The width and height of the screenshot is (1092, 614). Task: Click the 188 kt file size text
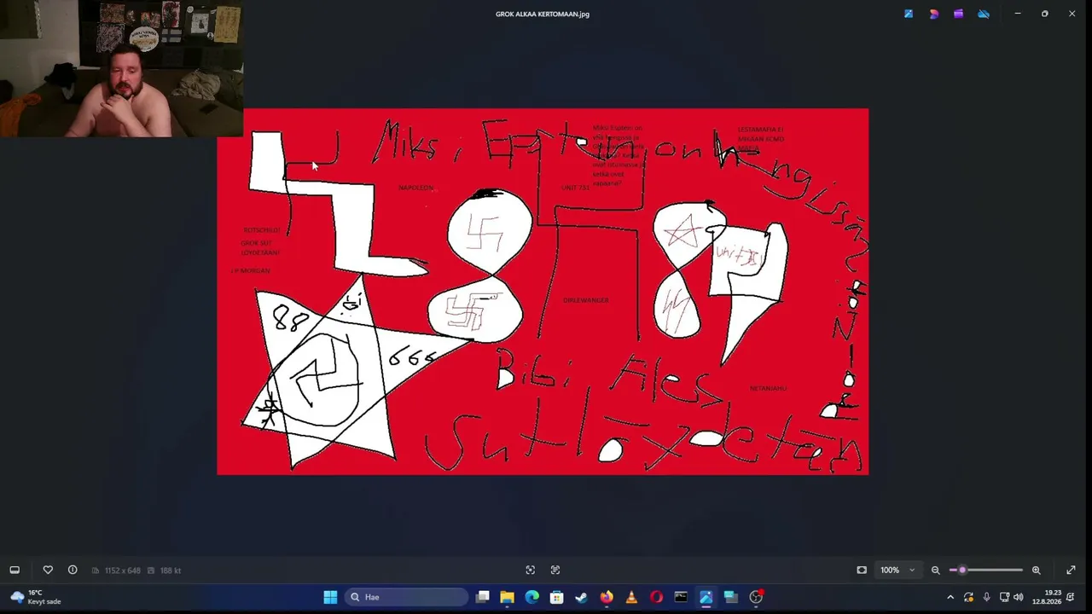click(171, 571)
